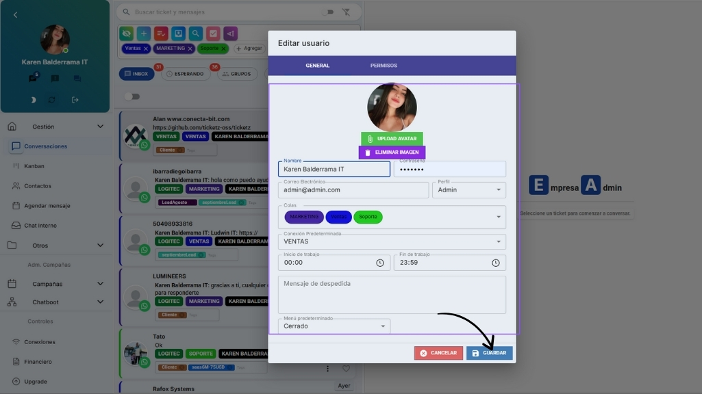Click the blue plus new ticket icon
This screenshot has height=394, width=702.
[x=144, y=34]
